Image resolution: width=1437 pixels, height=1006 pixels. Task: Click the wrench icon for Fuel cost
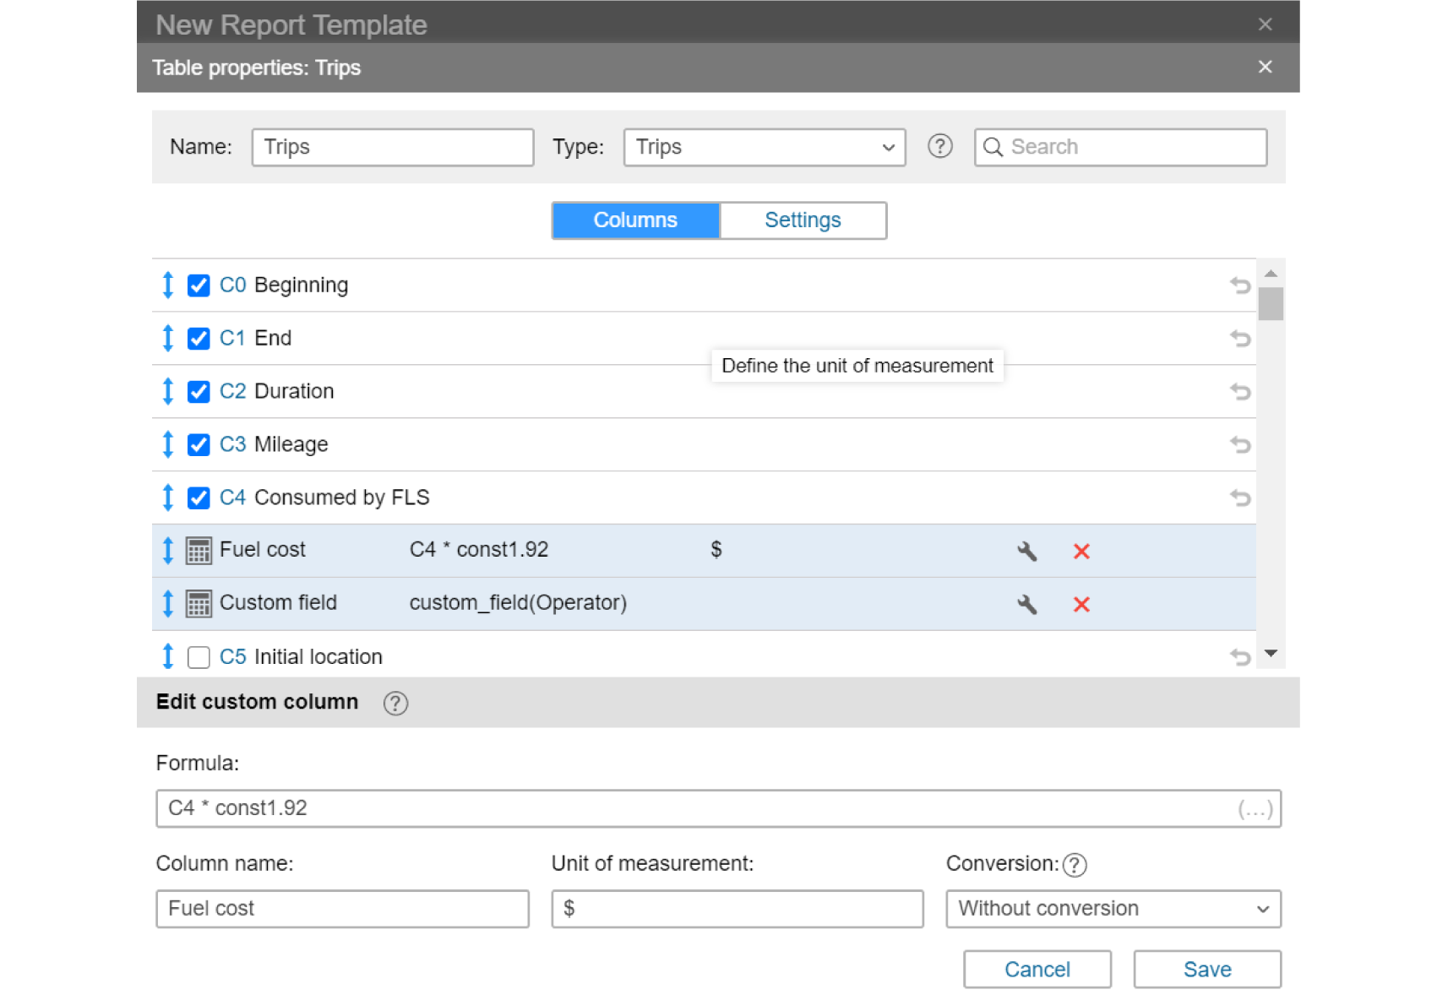pos(1026,552)
